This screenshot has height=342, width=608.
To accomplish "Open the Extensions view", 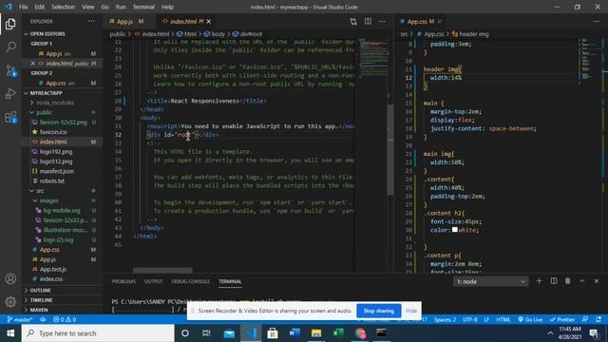I will point(10,117).
